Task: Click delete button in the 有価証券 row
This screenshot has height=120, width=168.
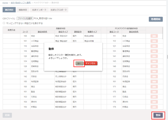Action: pos(154,82)
